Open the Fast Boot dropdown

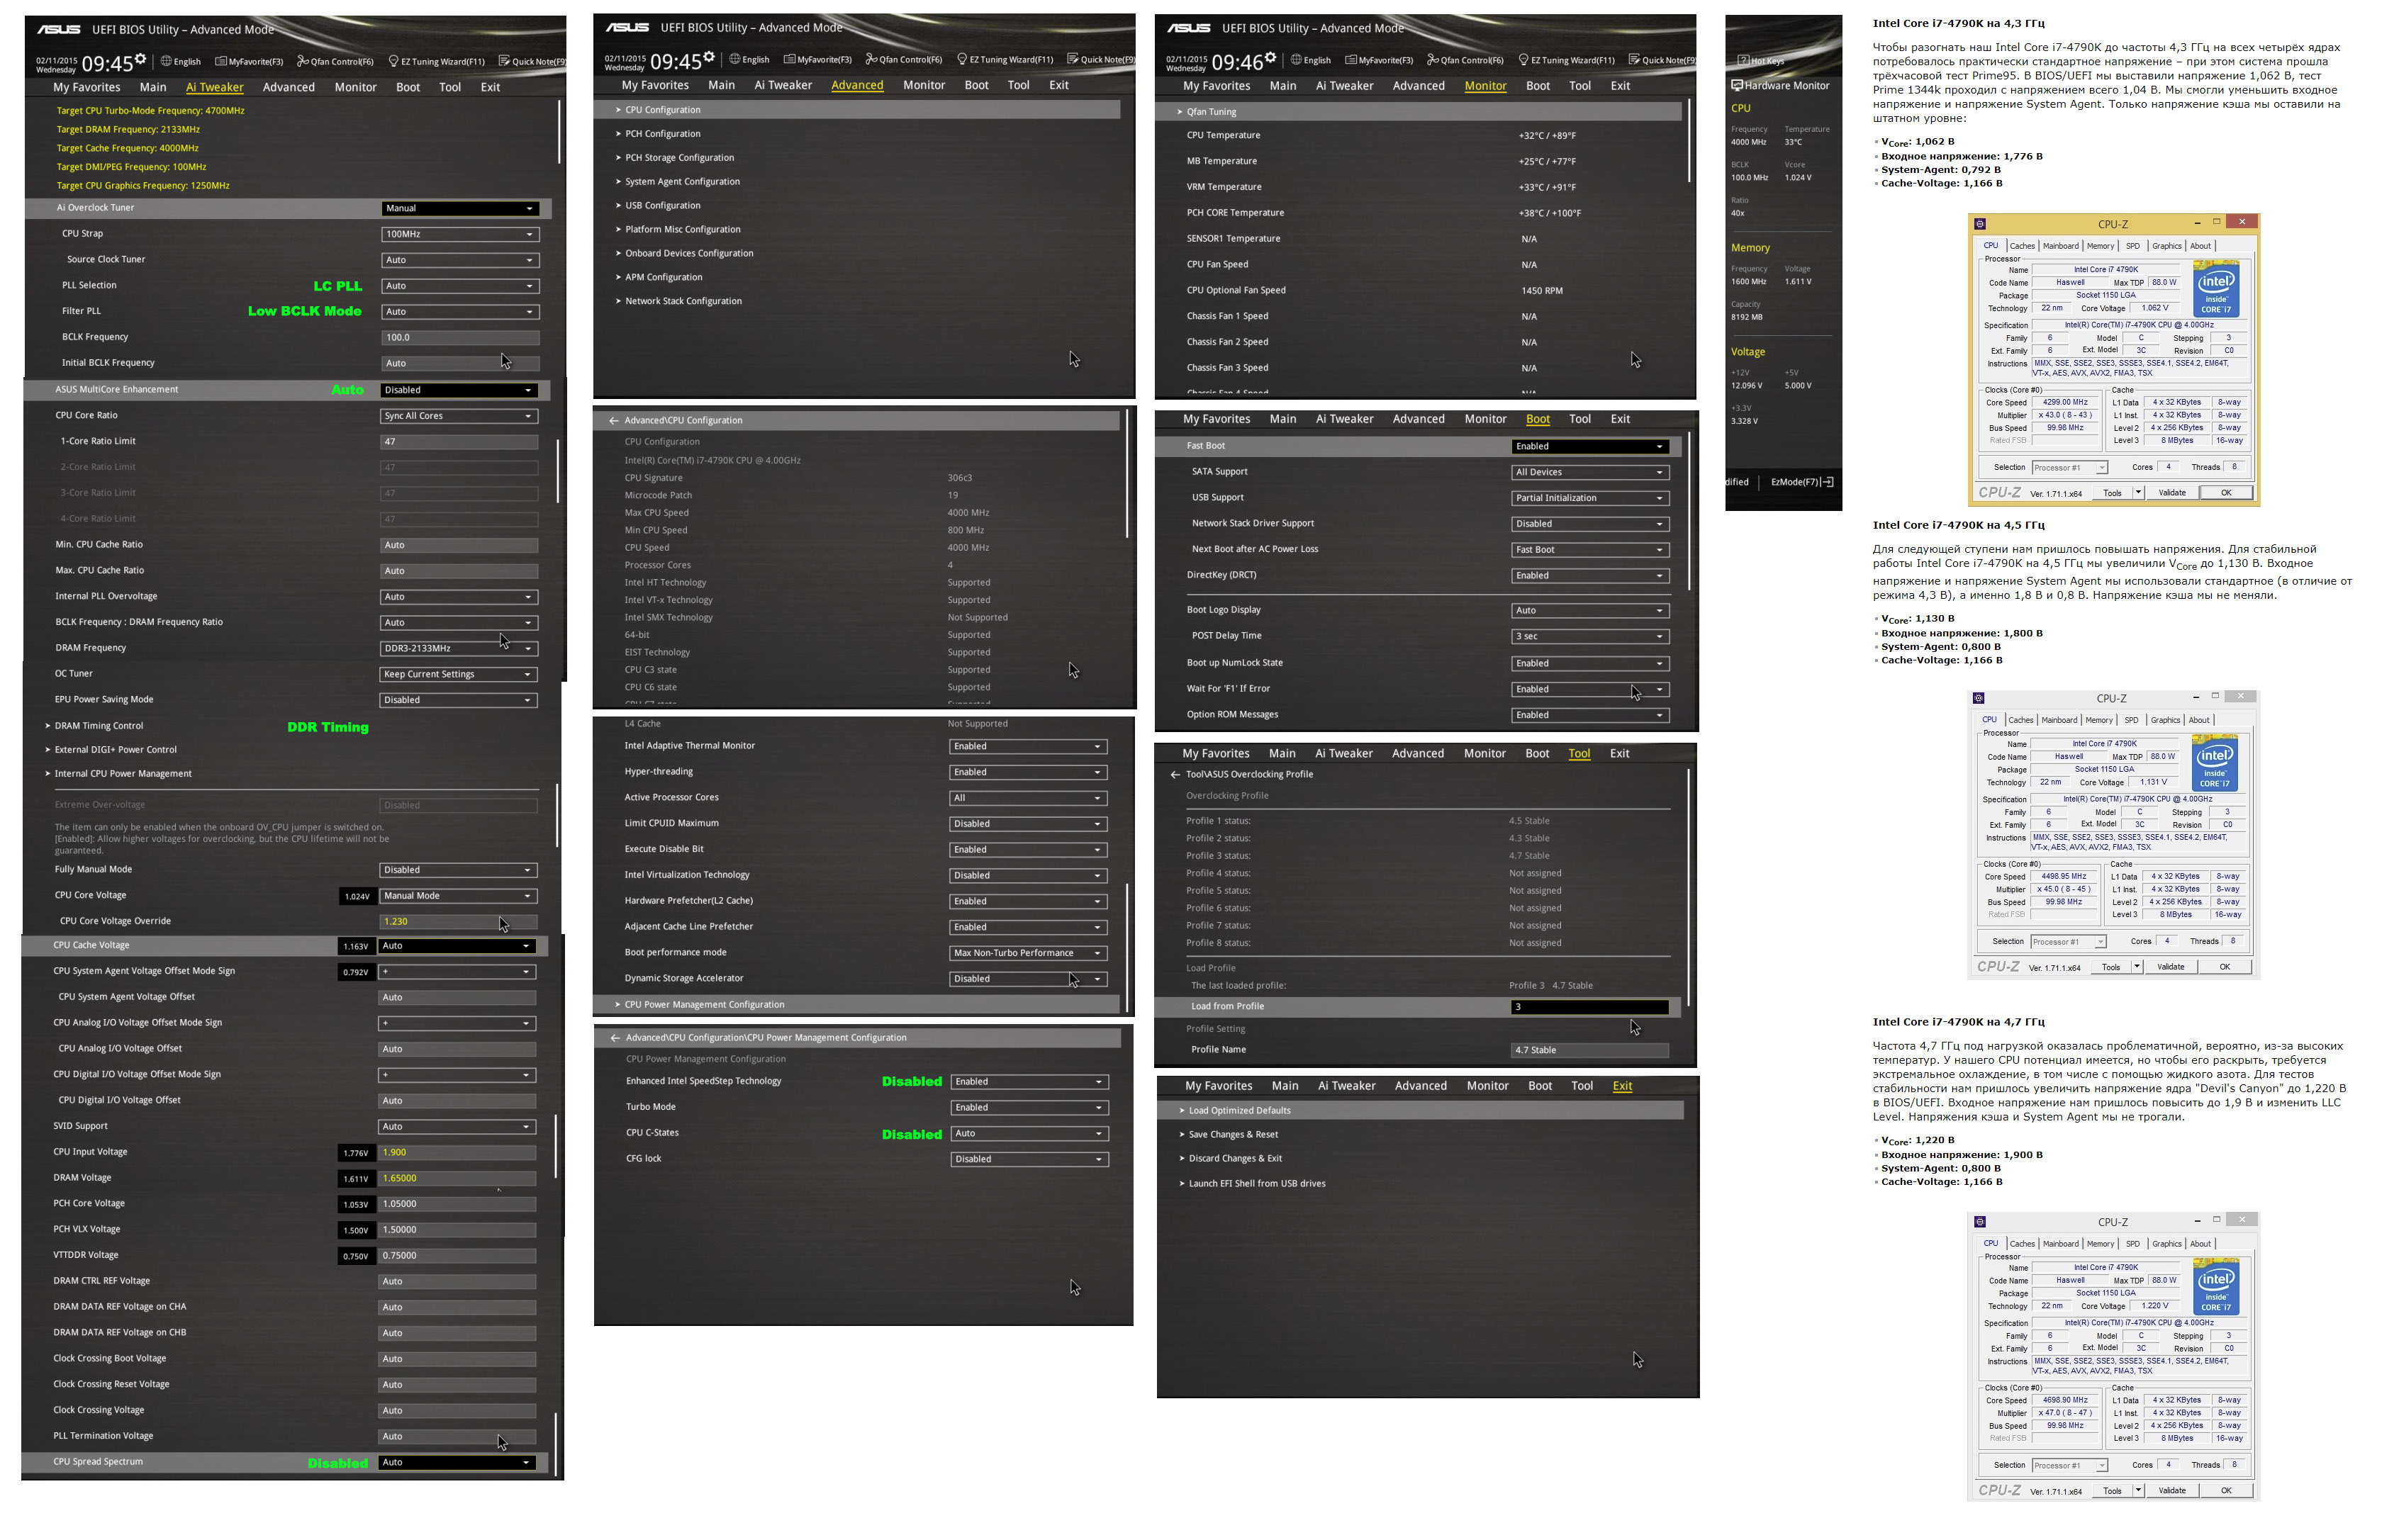point(1589,446)
